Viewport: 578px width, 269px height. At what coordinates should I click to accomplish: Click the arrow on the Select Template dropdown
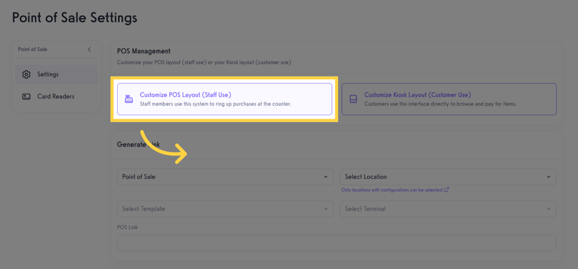(x=325, y=209)
